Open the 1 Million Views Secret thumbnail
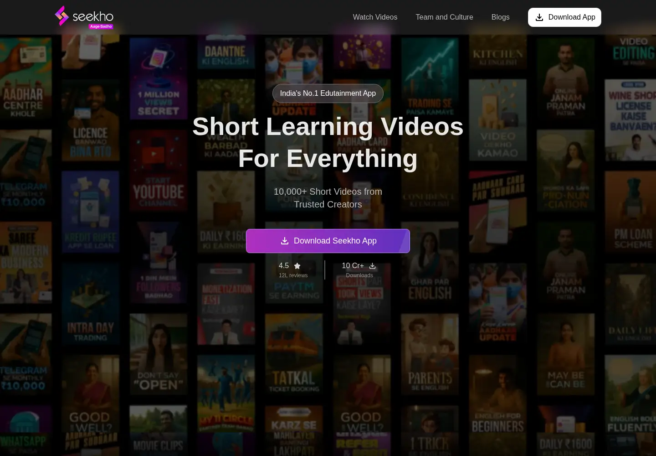The width and height of the screenshot is (656, 456). 158,78
